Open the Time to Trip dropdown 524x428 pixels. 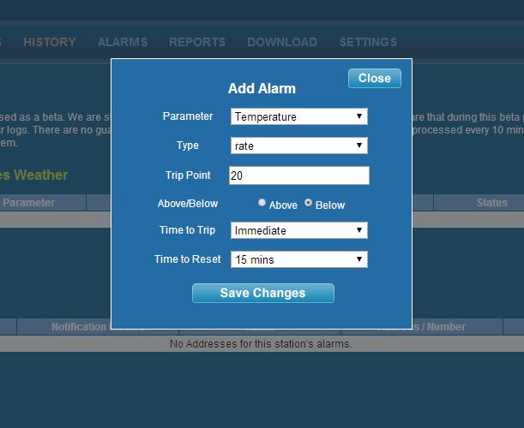(298, 230)
